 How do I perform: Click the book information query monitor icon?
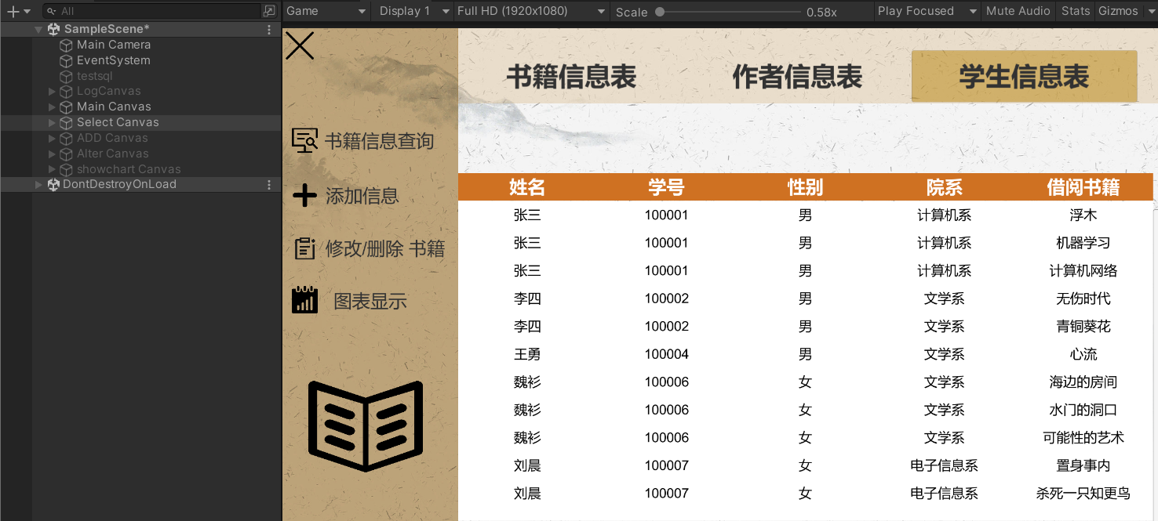[304, 140]
